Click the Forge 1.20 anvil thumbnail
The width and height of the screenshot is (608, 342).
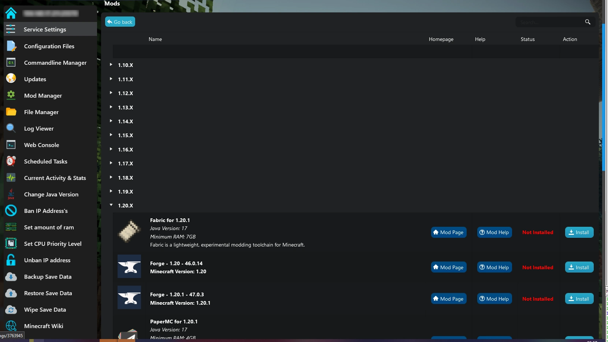pyautogui.click(x=129, y=266)
